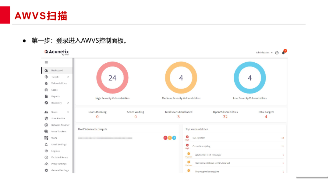Screen dimensions: 329x185
Task: Click the Top Vulnerabilities heading
Action: 197,129
